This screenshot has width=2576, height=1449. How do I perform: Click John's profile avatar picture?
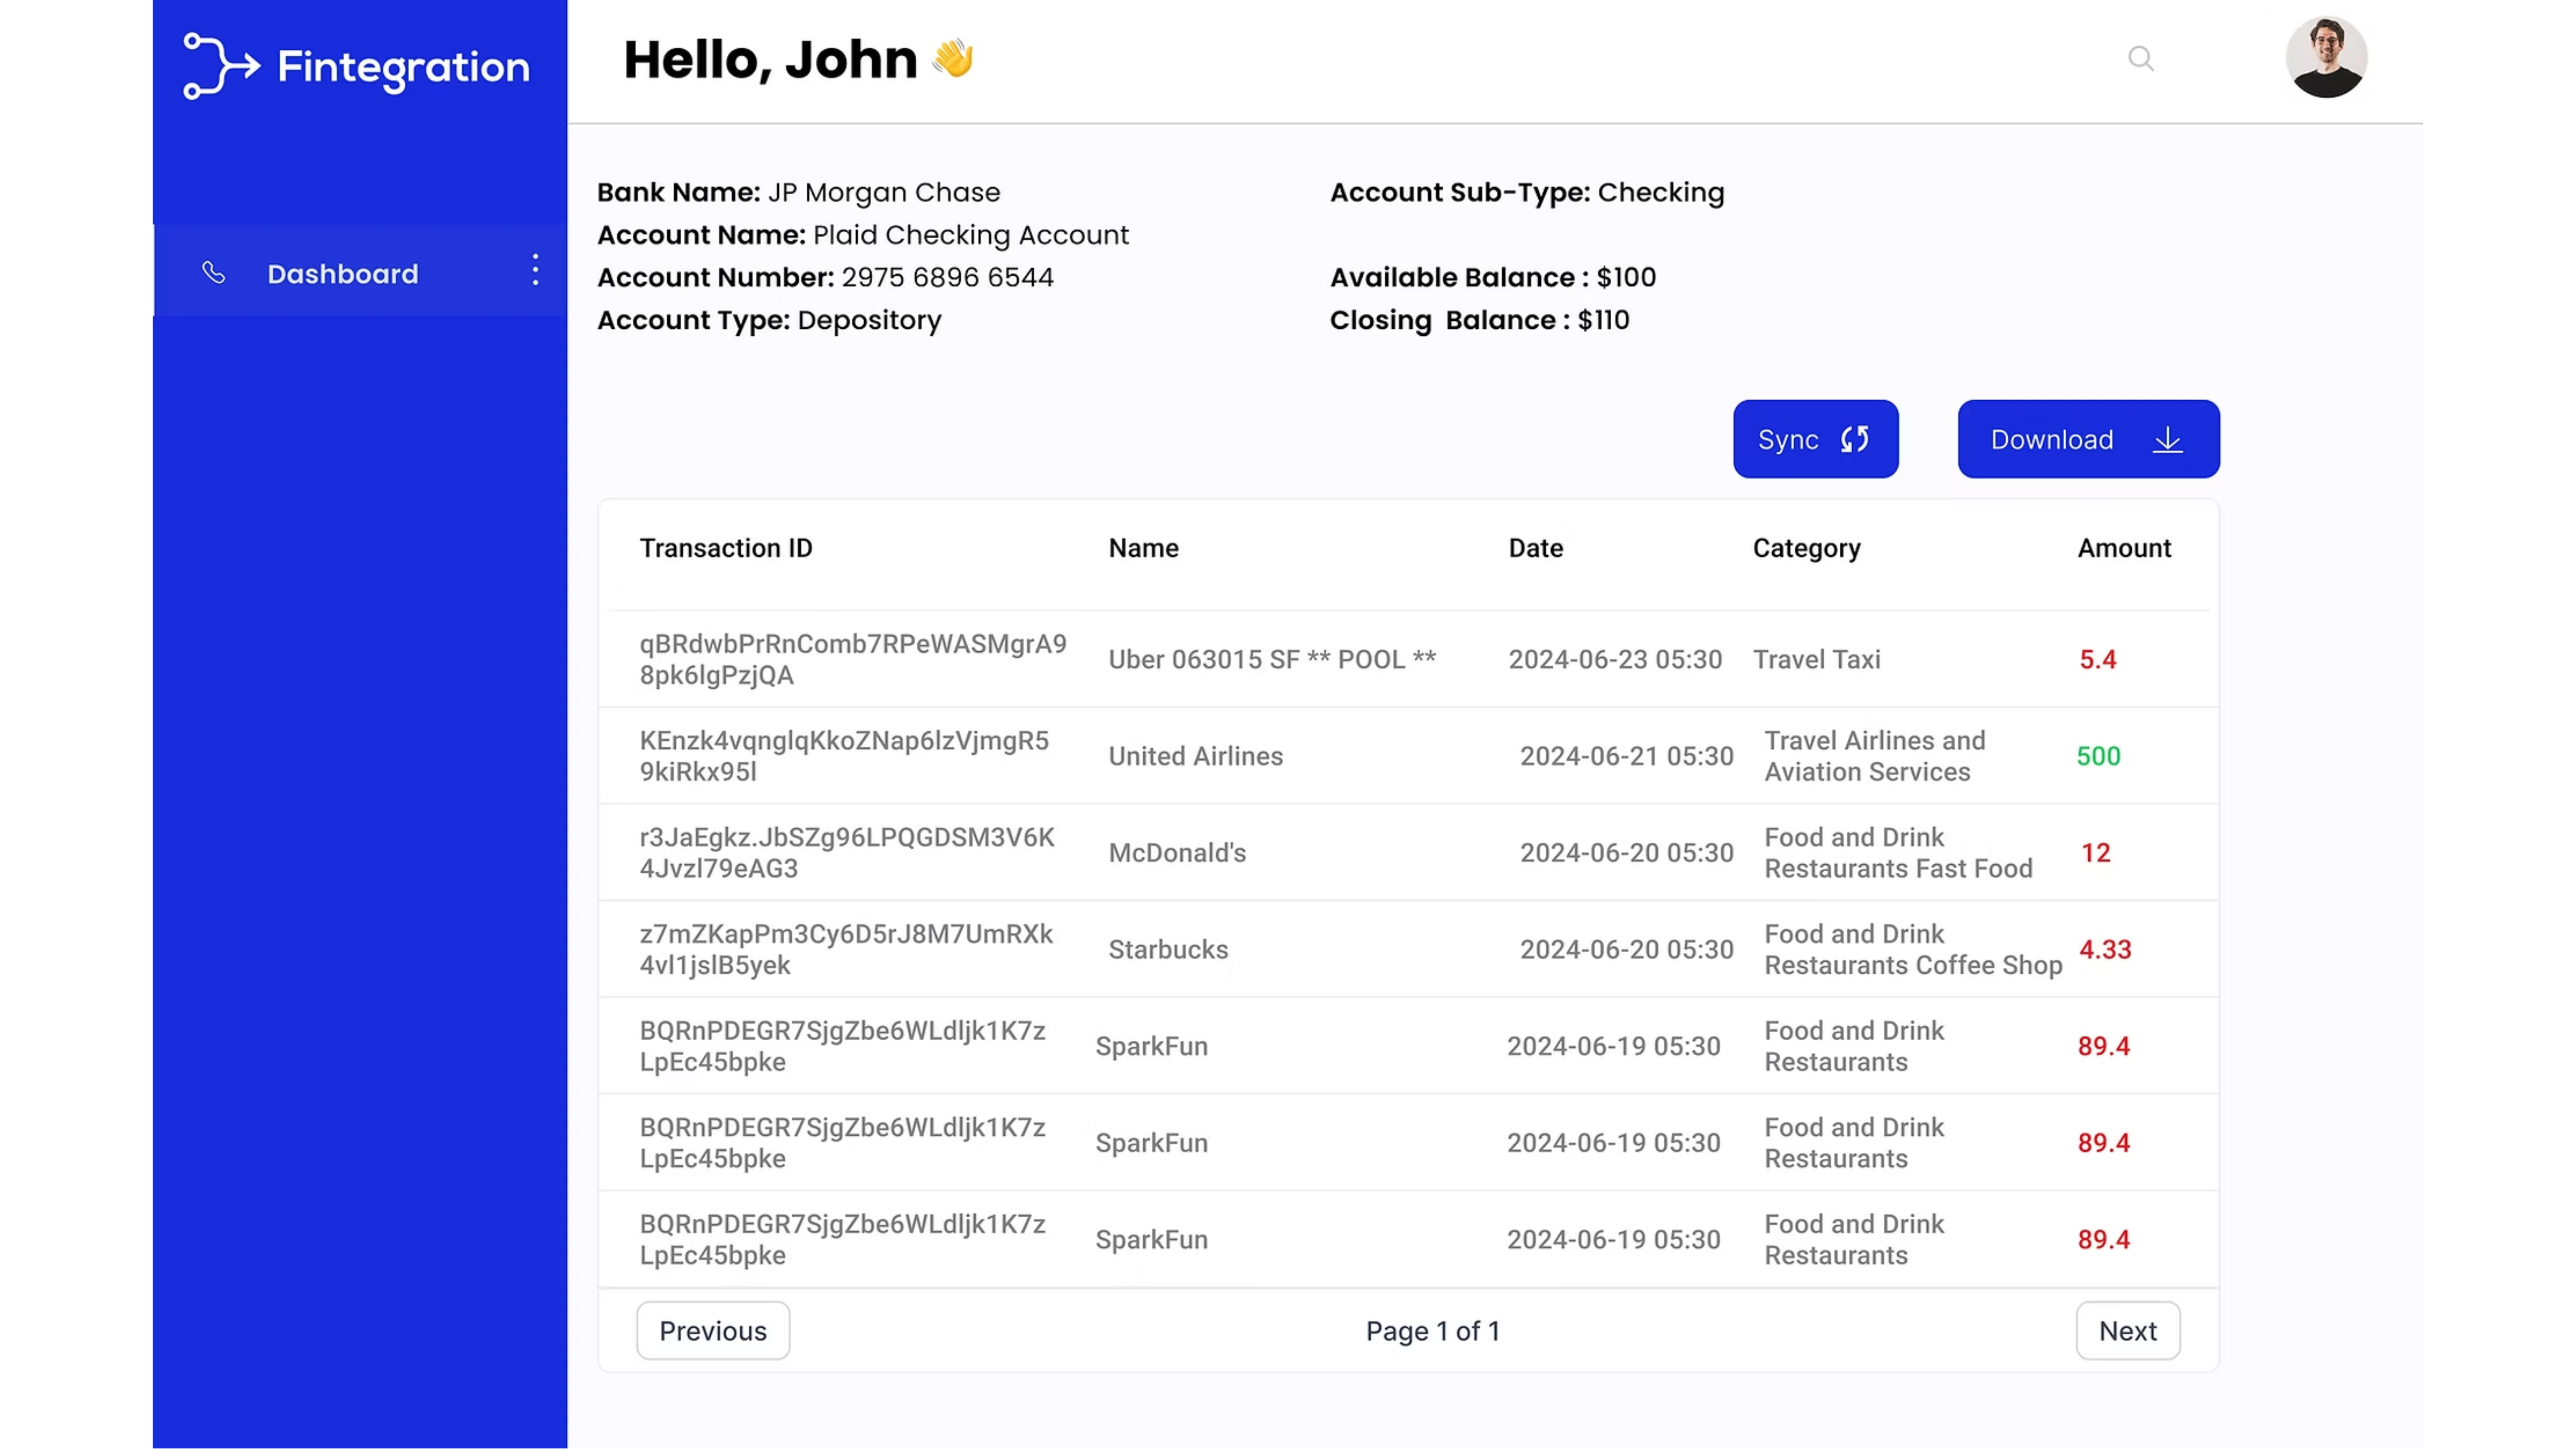pyautogui.click(x=2326, y=57)
